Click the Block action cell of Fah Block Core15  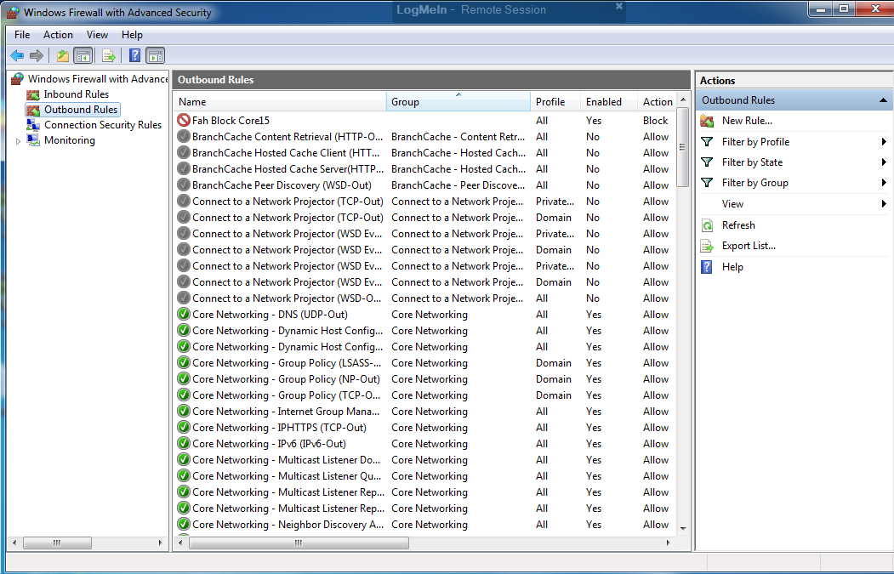click(x=655, y=120)
